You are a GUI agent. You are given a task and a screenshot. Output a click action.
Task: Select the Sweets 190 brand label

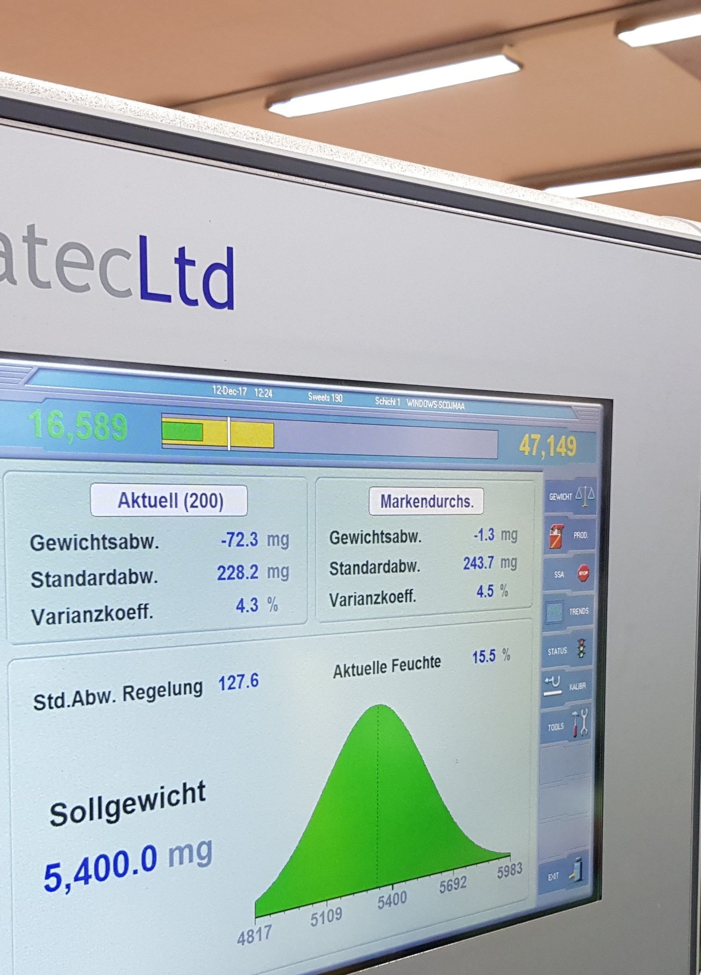click(325, 397)
